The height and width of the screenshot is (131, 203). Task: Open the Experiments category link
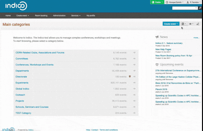click(22, 83)
